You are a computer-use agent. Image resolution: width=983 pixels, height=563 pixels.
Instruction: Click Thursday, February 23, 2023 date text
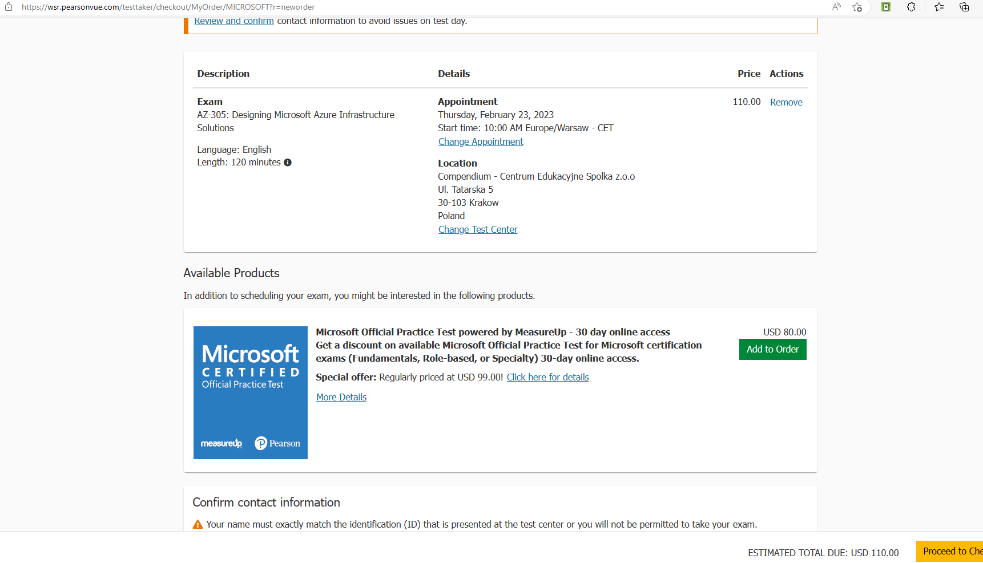tap(495, 115)
